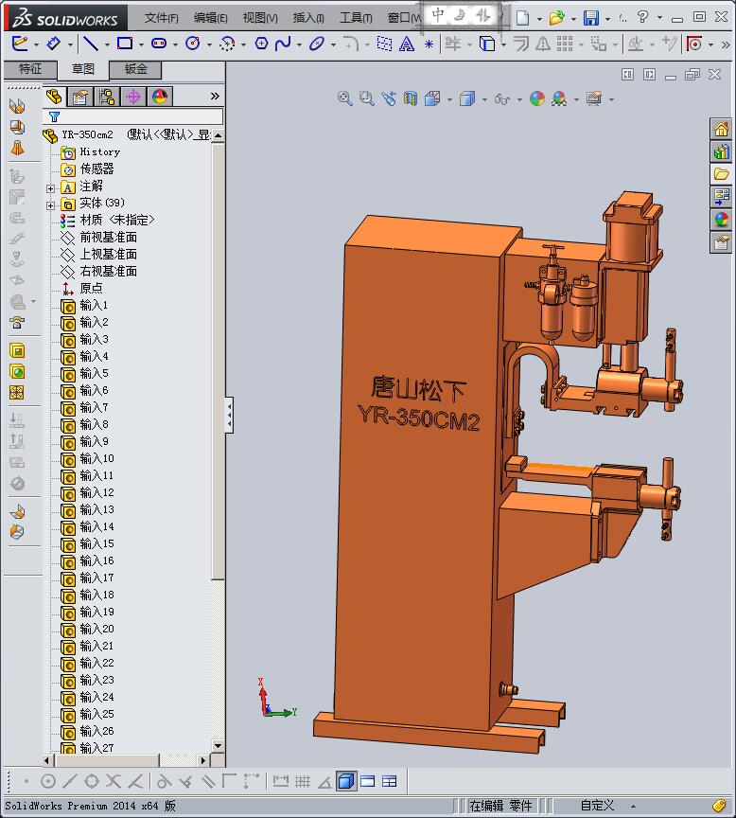This screenshot has height=818, width=736.
Task: Open the Rectangle tool dropdown arrow
Action: click(x=141, y=44)
